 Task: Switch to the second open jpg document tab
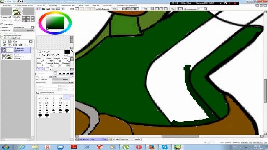[125, 139]
